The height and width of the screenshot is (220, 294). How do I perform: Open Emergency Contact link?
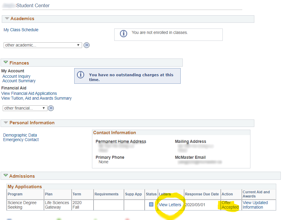pos(21,140)
